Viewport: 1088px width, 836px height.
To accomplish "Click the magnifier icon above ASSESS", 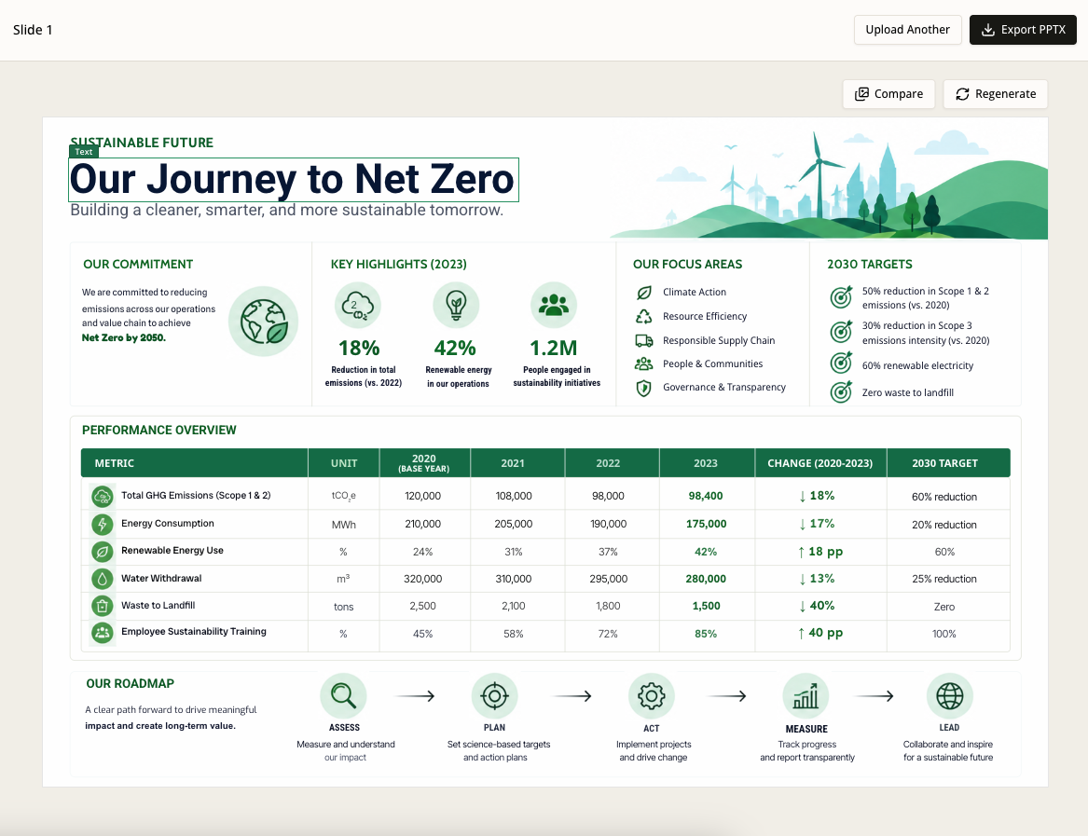I will tap(343, 696).
